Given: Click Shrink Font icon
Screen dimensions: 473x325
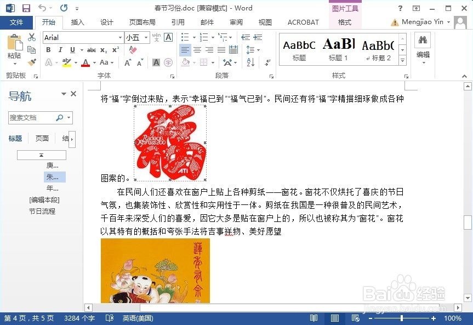Looking at the screenshot, I should (140, 62).
